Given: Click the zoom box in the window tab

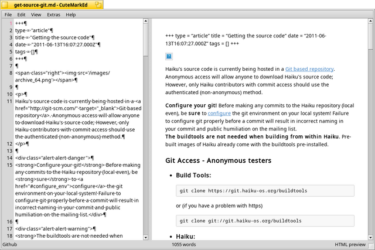Looking at the screenshot, I should [98, 5].
